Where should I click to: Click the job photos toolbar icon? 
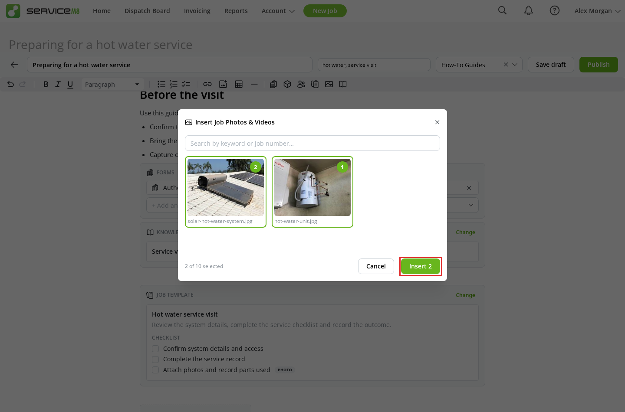(329, 84)
